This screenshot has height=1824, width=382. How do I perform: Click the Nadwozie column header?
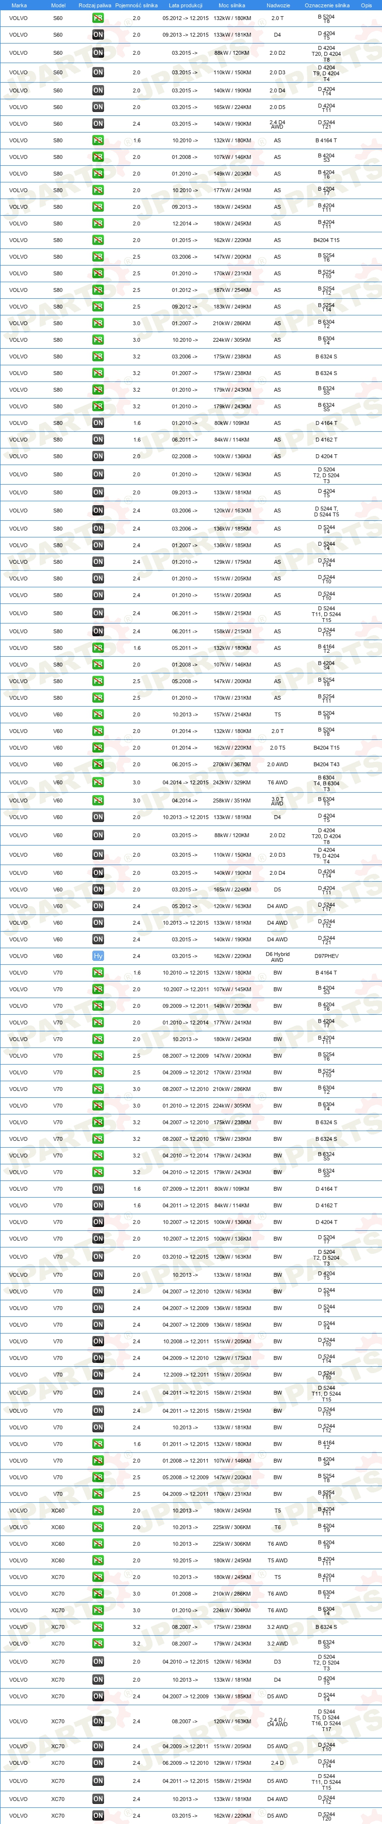(278, 5)
